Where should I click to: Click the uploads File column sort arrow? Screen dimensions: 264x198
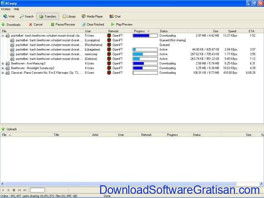click(10, 135)
